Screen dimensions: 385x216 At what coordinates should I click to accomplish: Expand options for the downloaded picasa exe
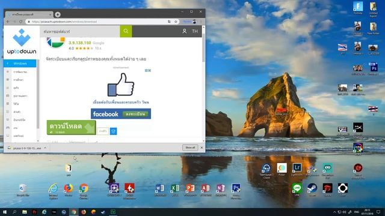(45, 148)
